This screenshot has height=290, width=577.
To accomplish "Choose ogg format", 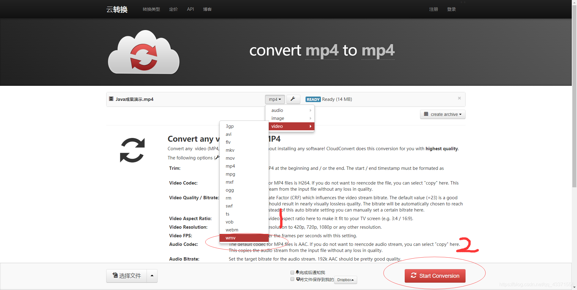I will pos(244,190).
